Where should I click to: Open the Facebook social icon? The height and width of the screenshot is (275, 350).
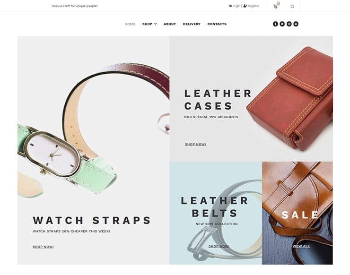pos(275,24)
